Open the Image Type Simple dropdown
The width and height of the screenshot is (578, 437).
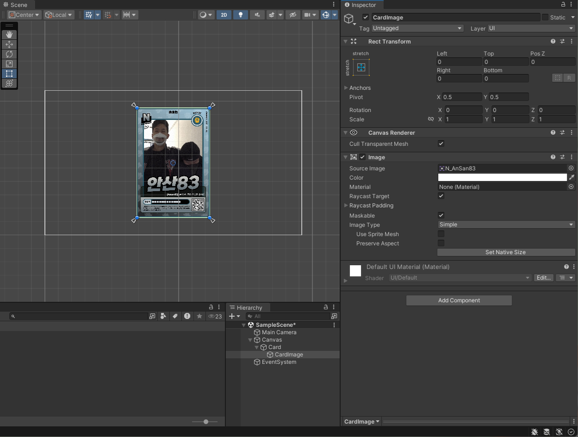[506, 225]
